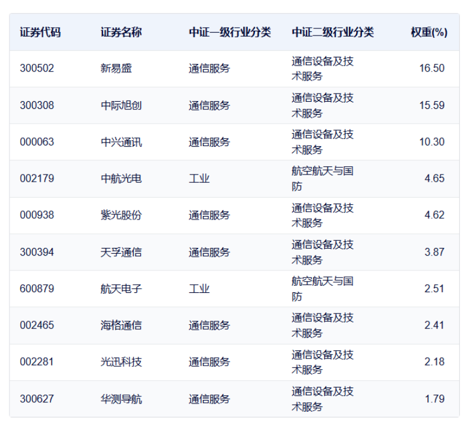
Task: Select stock name 航天电子
Action: click(121, 289)
